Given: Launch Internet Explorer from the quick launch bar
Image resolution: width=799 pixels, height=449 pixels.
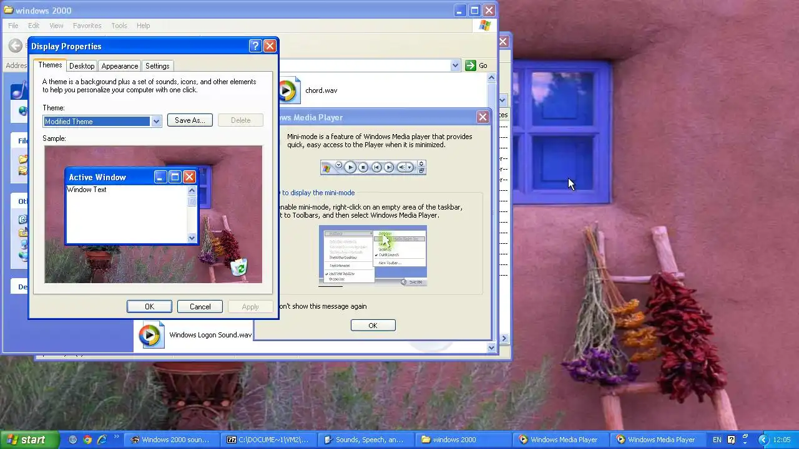Looking at the screenshot, I should coord(102,440).
